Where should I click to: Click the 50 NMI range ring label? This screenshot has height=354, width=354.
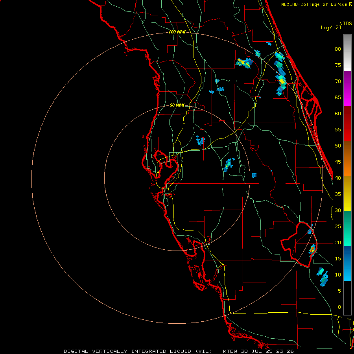pyautogui.click(x=177, y=105)
